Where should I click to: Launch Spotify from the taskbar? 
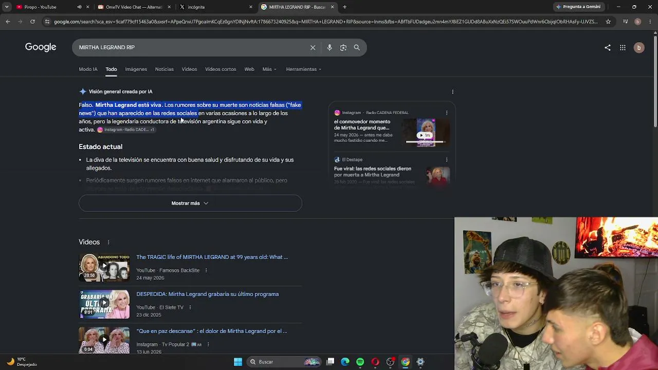[360, 362]
